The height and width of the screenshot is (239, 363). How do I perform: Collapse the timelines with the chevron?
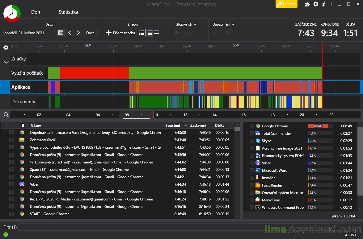tap(6, 62)
